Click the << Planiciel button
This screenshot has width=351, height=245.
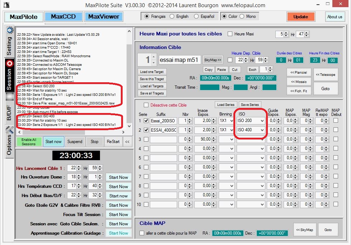(299, 72)
